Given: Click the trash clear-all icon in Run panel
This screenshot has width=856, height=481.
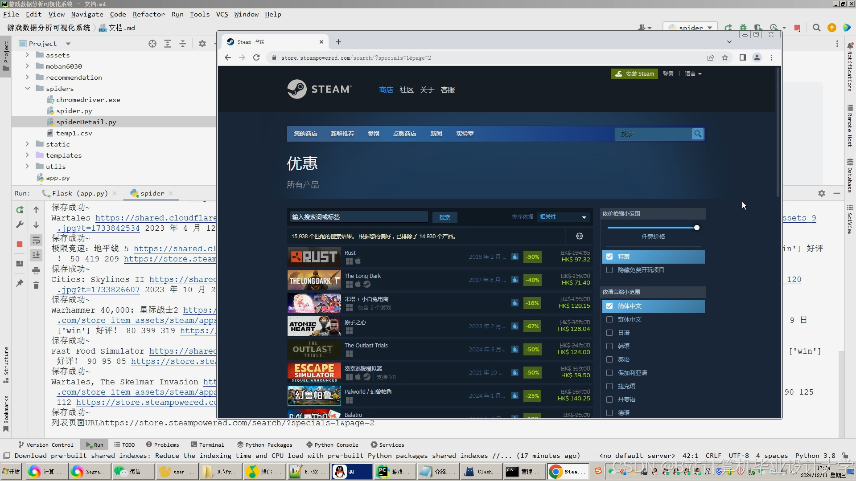Looking at the screenshot, I should click(x=36, y=285).
